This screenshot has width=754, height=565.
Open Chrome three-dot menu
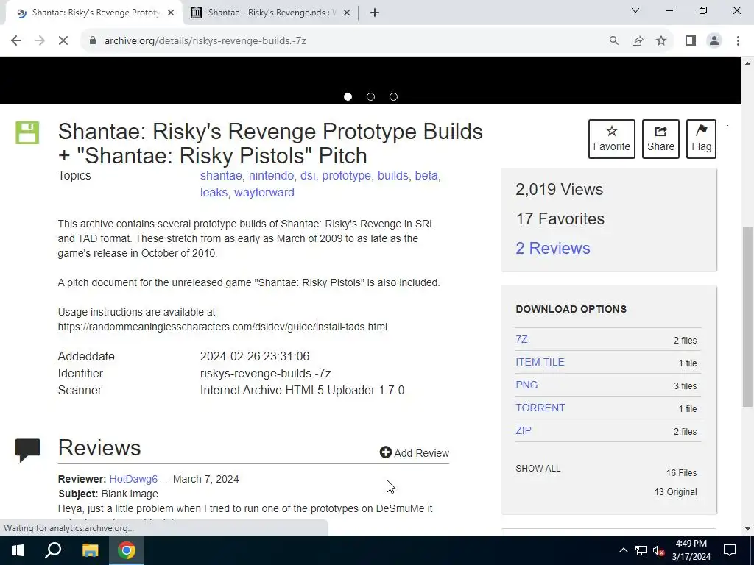[738, 41]
